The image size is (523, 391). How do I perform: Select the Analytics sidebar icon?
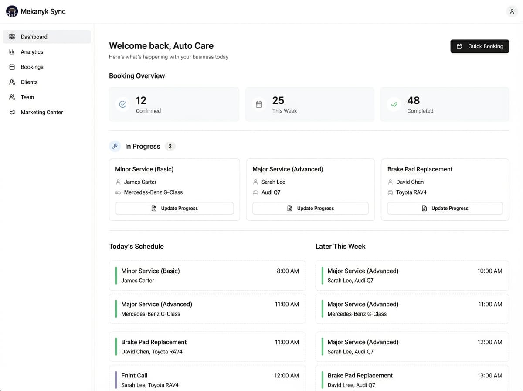pos(13,51)
